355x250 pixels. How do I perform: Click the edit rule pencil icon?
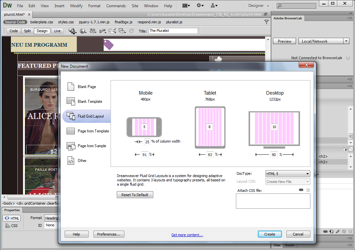point(338,231)
